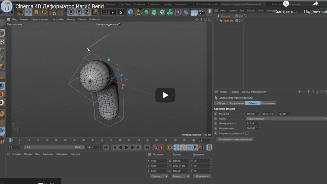The width and height of the screenshot is (327, 184).
Task: Open the Размер mode dropdown
Action: [181, 176]
